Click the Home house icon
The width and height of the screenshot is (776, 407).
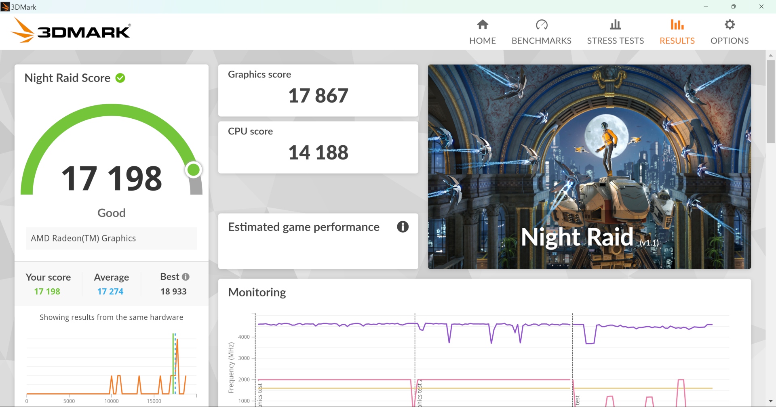pos(483,25)
